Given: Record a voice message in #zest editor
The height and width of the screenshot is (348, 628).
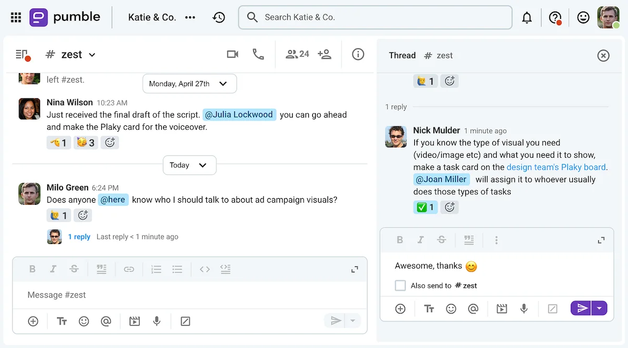Looking at the screenshot, I should (x=156, y=321).
